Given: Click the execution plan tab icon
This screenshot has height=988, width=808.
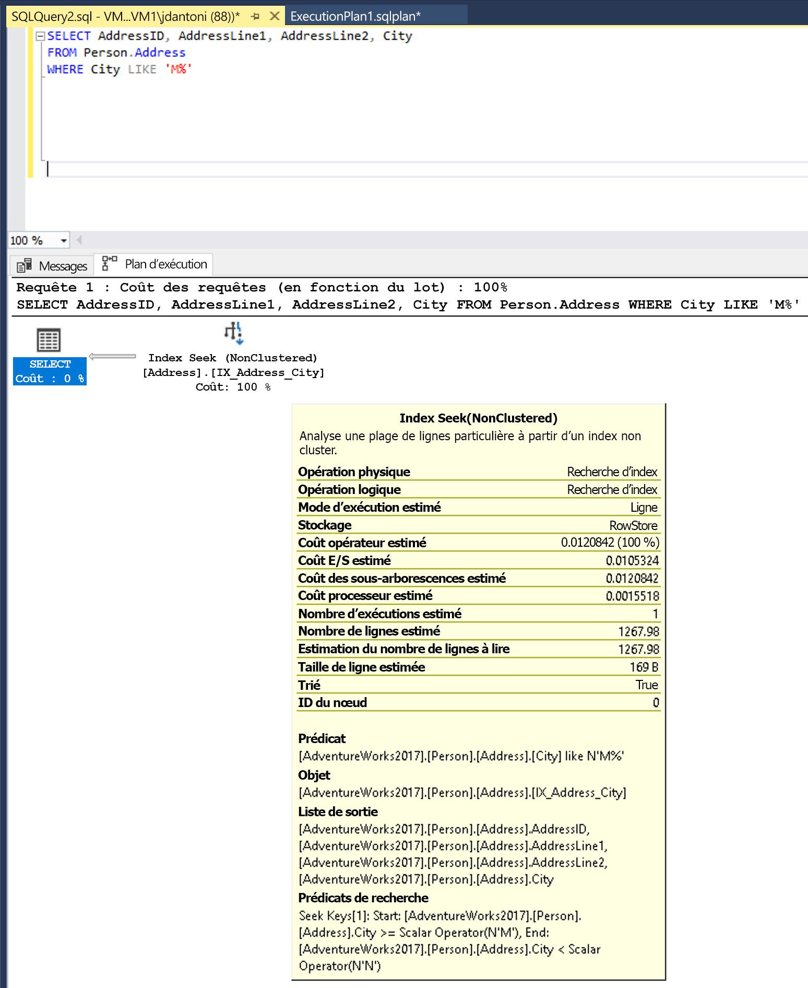Looking at the screenshot, I should 110,263.
